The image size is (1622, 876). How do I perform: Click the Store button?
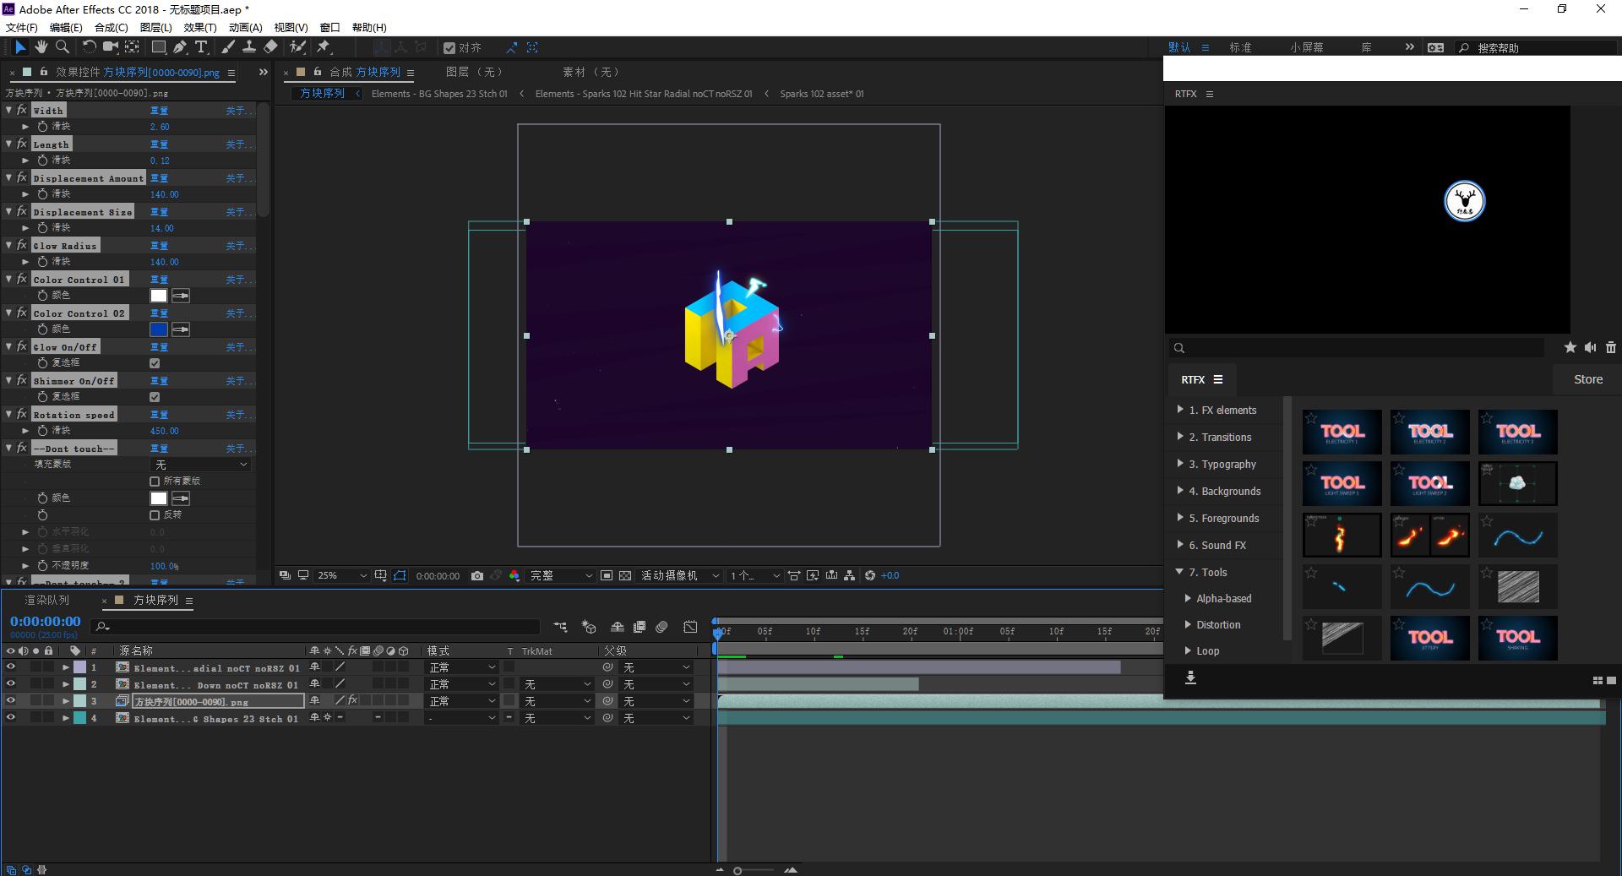tap(1587, 379)
